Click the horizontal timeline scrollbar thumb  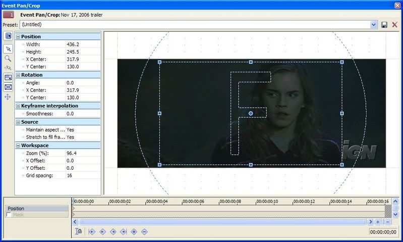[x=222, y=222]
